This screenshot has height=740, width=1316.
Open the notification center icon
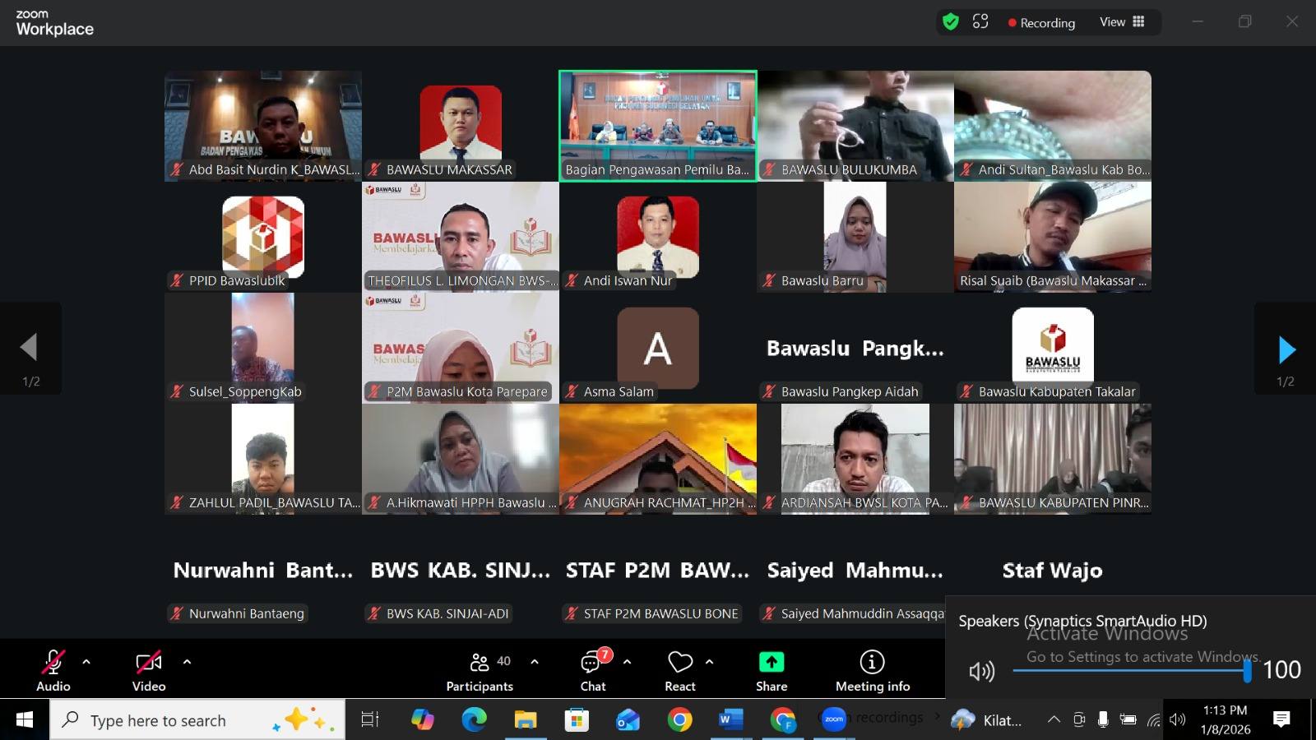click(1281, 720)
